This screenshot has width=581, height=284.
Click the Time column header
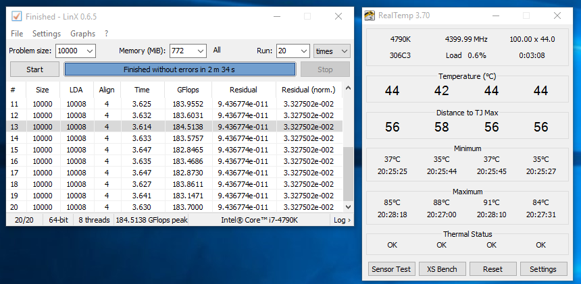pyautogui.click(x=143, y=90)
